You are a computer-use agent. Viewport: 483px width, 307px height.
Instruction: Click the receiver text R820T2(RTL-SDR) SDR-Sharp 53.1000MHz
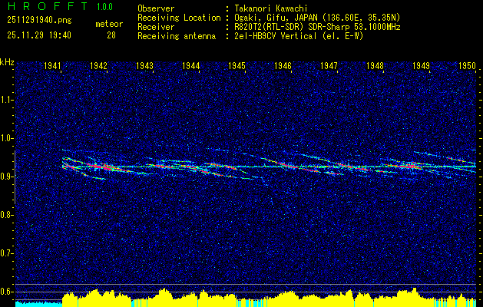pos(317,27)
